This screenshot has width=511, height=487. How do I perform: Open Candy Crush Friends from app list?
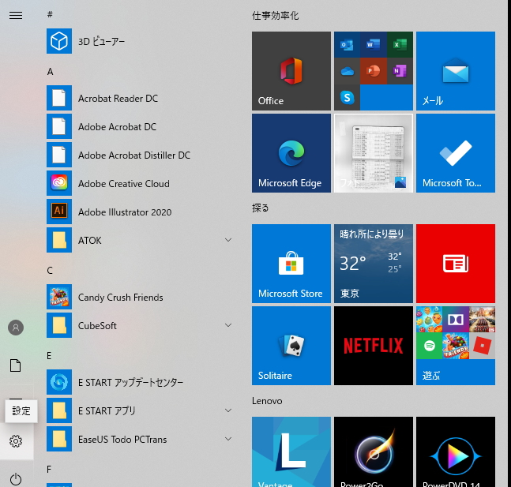tap(140, 297)
